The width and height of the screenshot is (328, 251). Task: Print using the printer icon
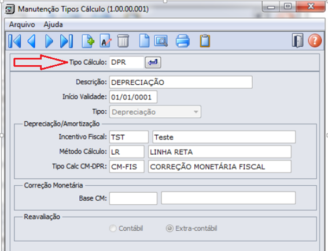point(183,41)
